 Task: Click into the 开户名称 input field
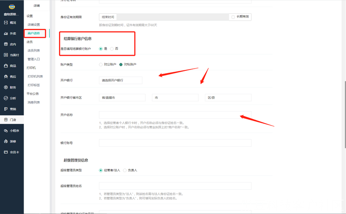point(175,115)
